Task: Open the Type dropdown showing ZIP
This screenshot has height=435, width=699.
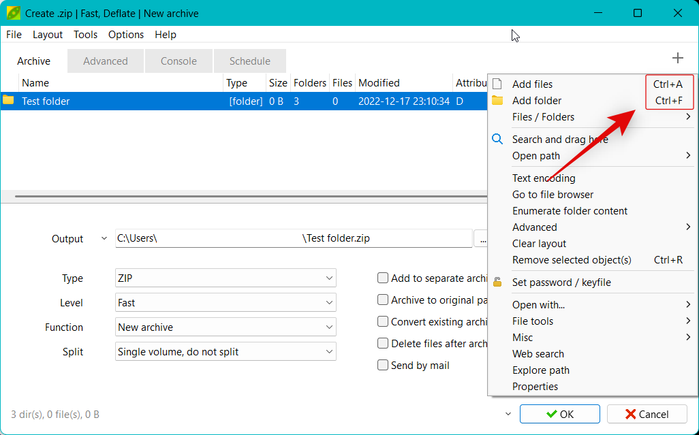Action: [226, 278]
